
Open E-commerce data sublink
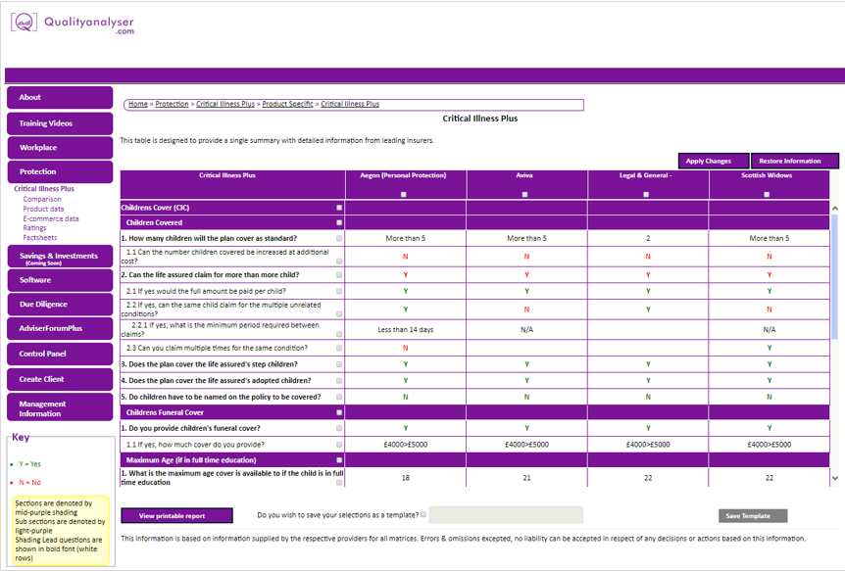[51, 218]
